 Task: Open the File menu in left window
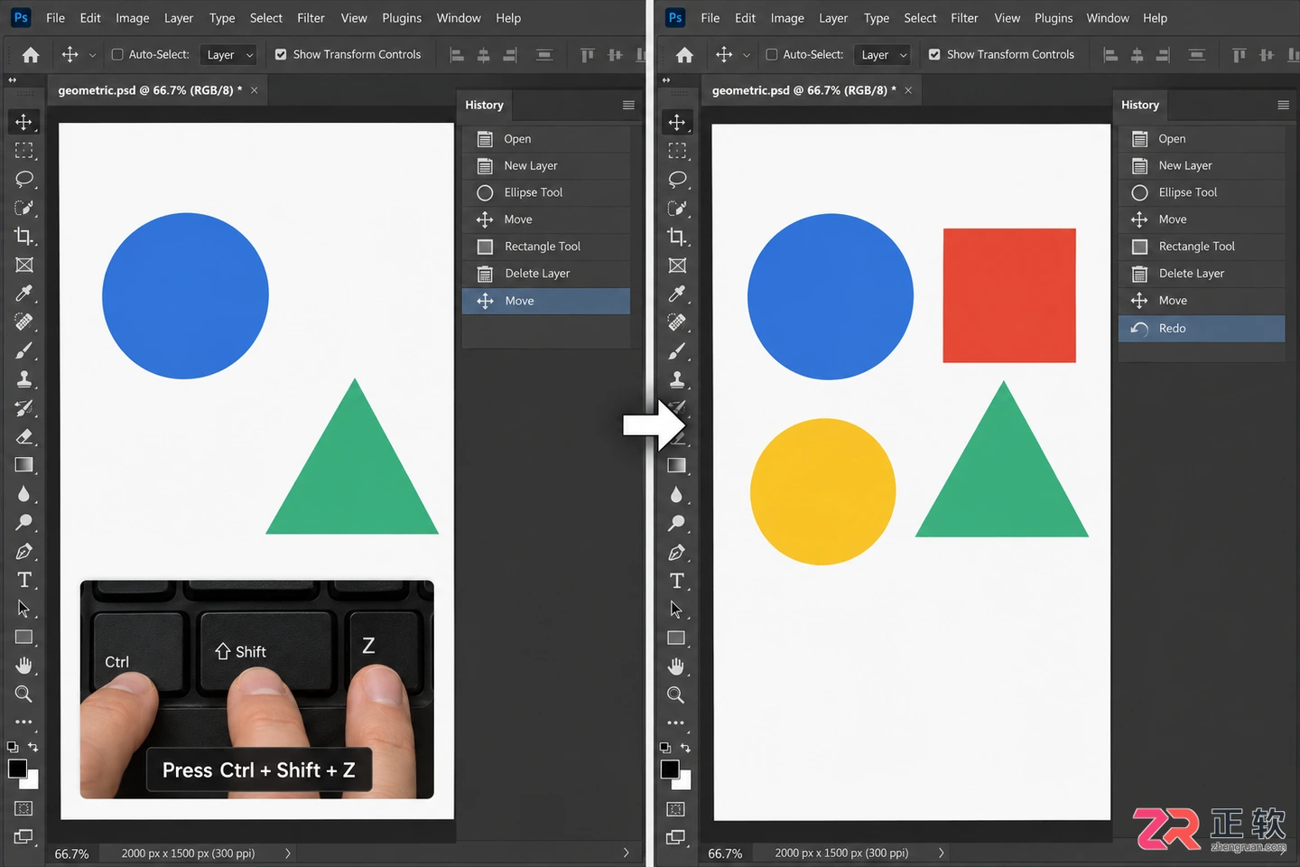tap(55, 18)
